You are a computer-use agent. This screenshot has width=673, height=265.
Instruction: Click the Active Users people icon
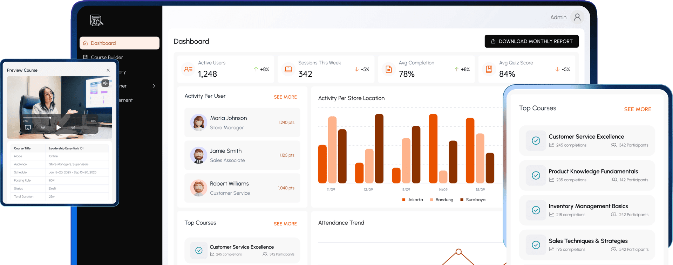coord(188,69)
